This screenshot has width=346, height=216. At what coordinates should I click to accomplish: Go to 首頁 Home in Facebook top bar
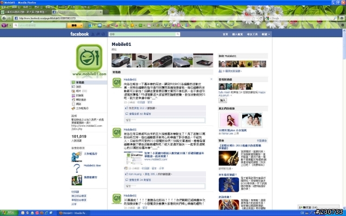(x=225, y=34)
